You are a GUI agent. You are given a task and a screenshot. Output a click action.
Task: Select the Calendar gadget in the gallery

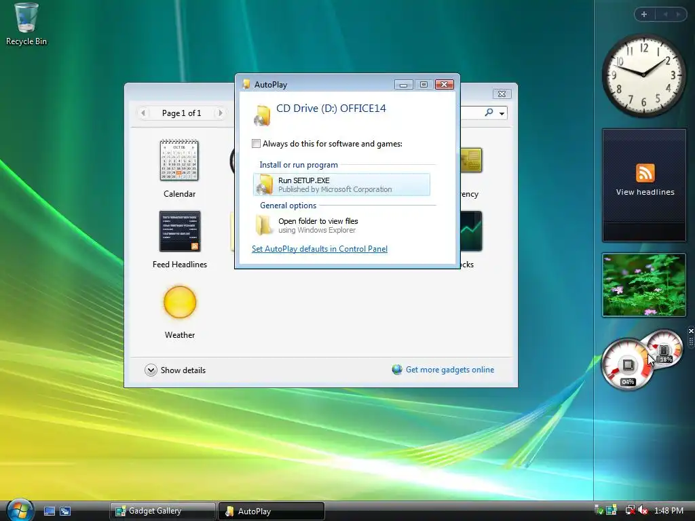[x=179, y=168]
